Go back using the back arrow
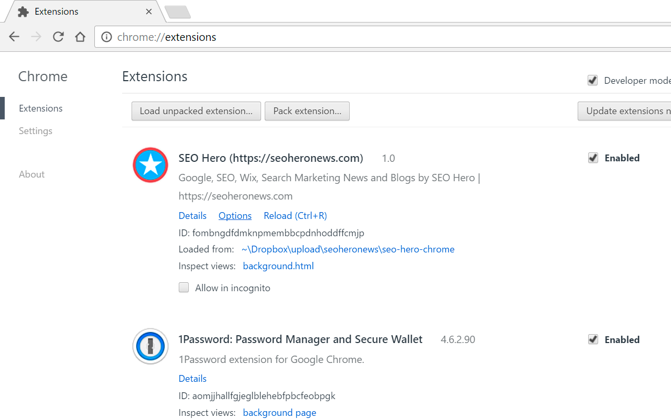This screenshot has height=419, width=671. click(14, 37)
